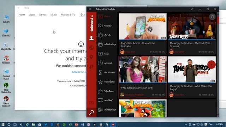
Task: Click Tubecast vertical scrollbar
Action: (218, 65)
